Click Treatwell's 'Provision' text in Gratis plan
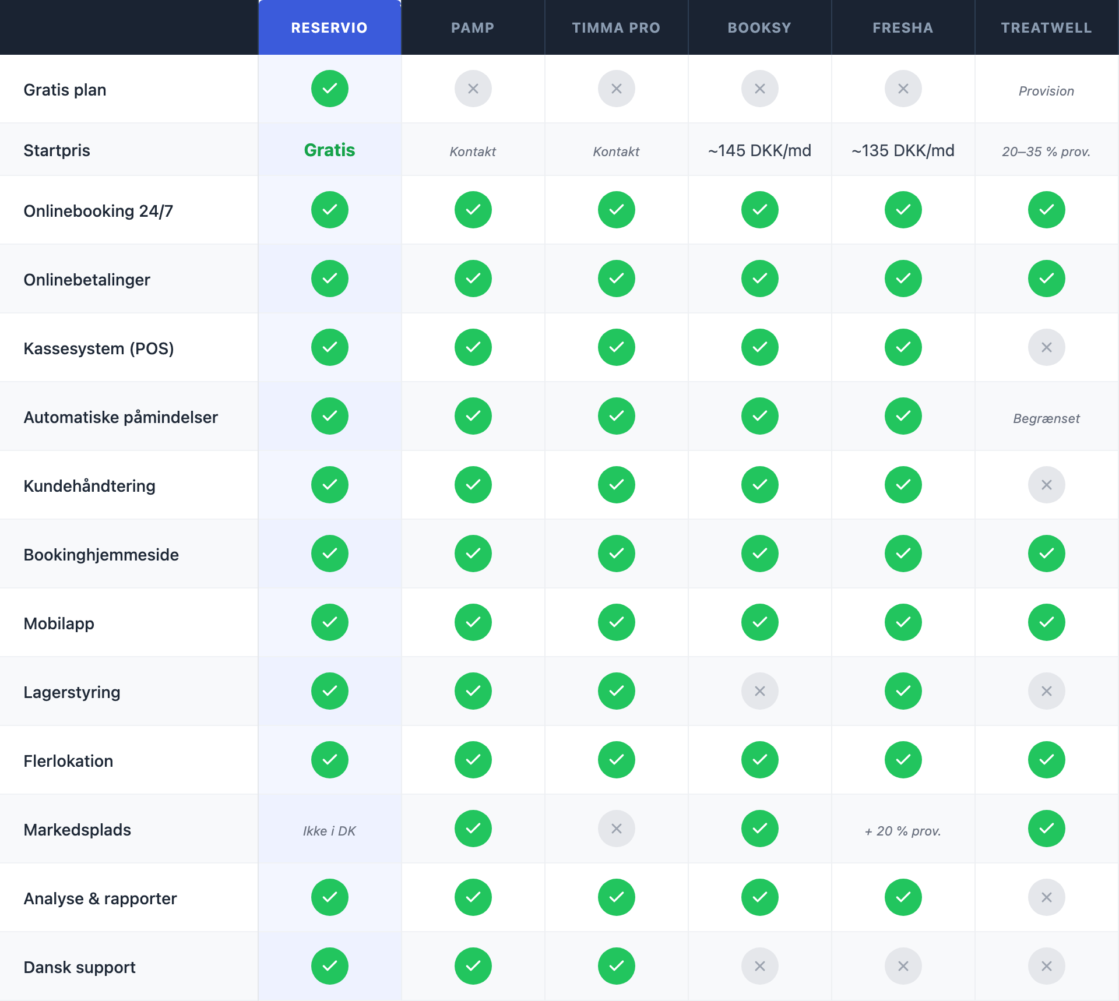1119x1001 pixels. [x=1046, y=91]
